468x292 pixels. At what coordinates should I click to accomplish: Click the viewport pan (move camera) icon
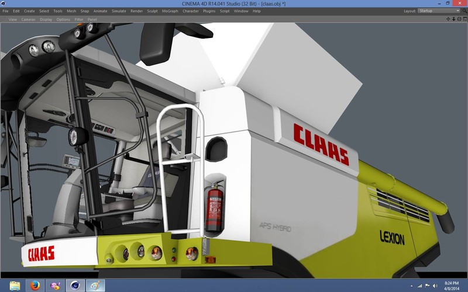click(448, 19)
